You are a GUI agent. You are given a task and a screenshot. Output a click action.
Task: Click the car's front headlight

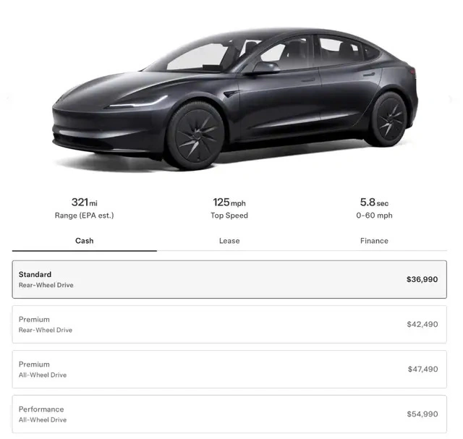(x=137, y=103)
